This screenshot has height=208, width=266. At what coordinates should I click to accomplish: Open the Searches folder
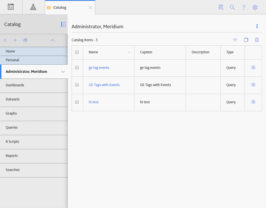pos(34,170)
